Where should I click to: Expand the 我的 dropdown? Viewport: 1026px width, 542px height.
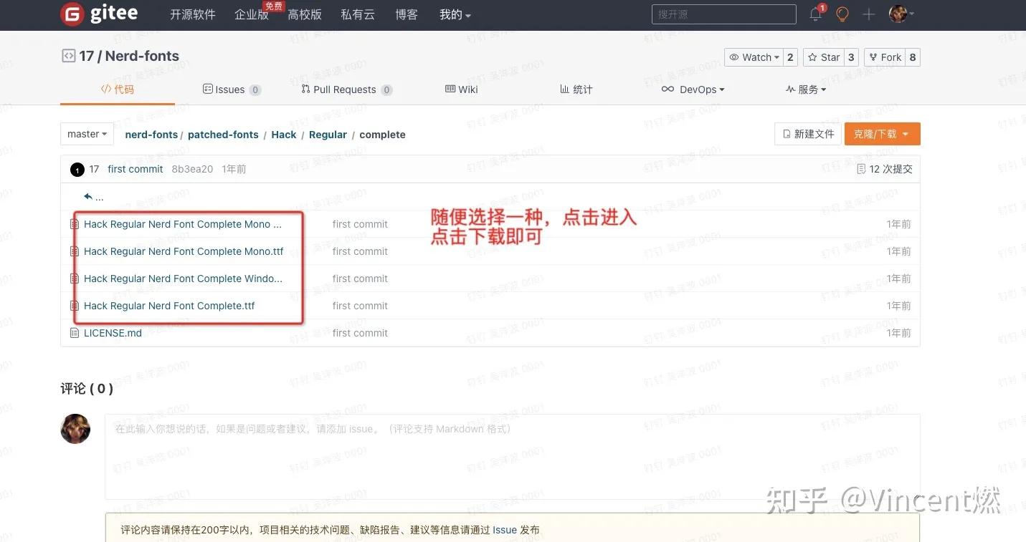pos(455,14)
